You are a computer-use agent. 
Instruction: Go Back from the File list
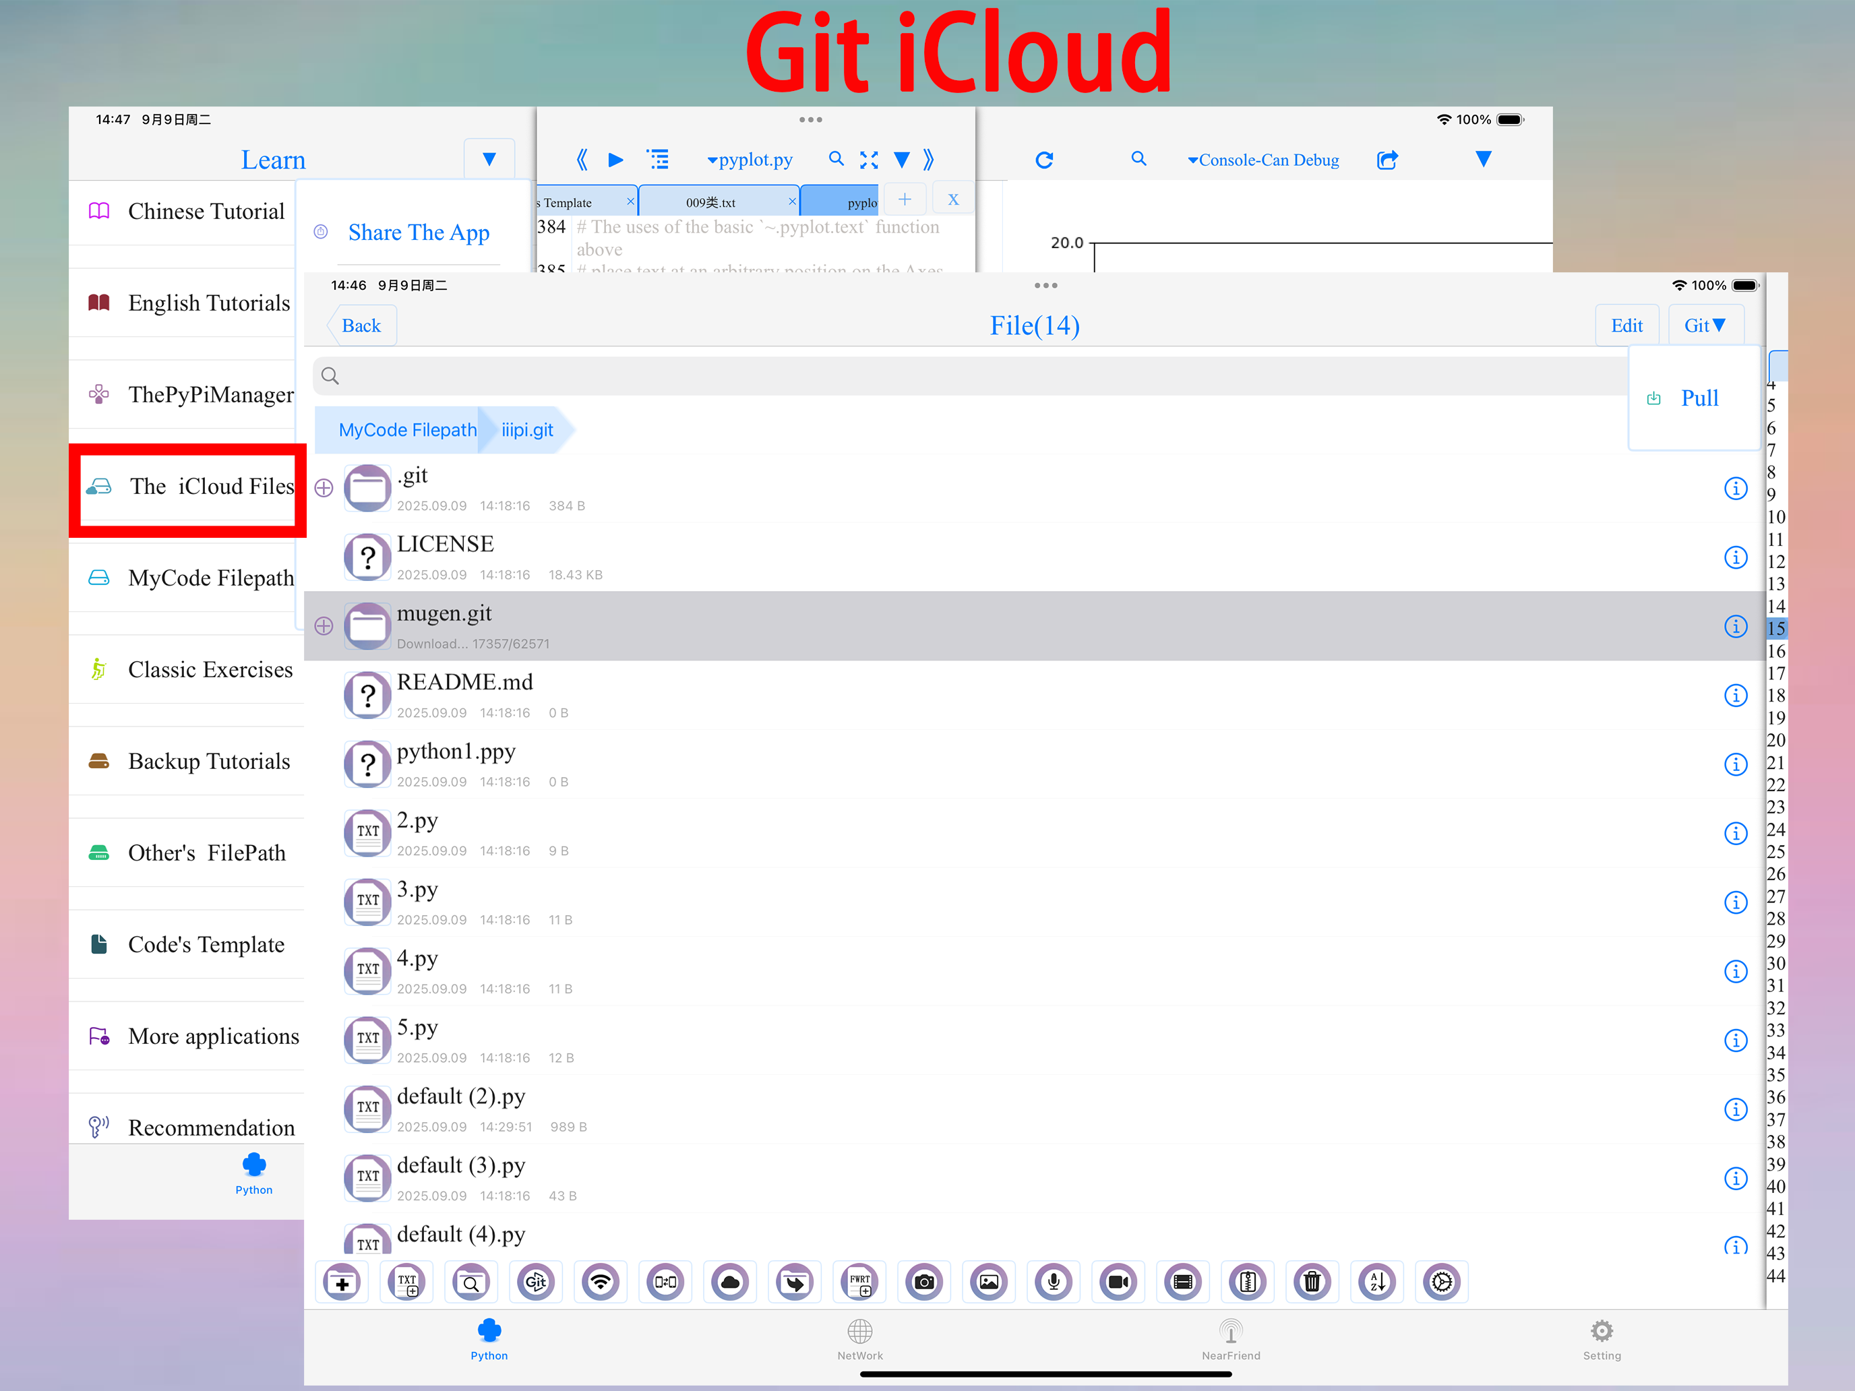click(x=361, y=326)
